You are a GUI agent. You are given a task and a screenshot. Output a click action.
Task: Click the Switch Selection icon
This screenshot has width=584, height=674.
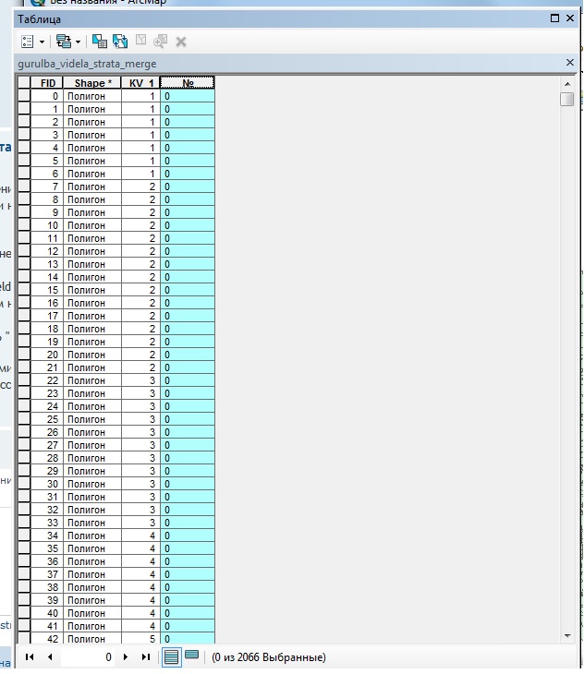click(x=120, y=42)
